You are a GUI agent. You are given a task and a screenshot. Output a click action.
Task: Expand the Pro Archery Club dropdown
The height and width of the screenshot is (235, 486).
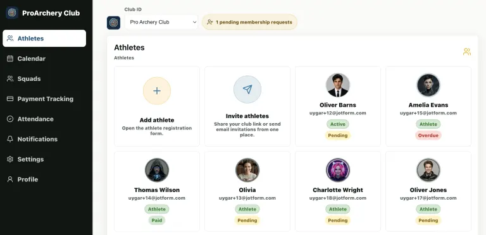pos(161,22)
